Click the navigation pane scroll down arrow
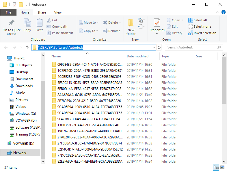The image size is (227, 171). pyautogui.click(x=43, y=161)
